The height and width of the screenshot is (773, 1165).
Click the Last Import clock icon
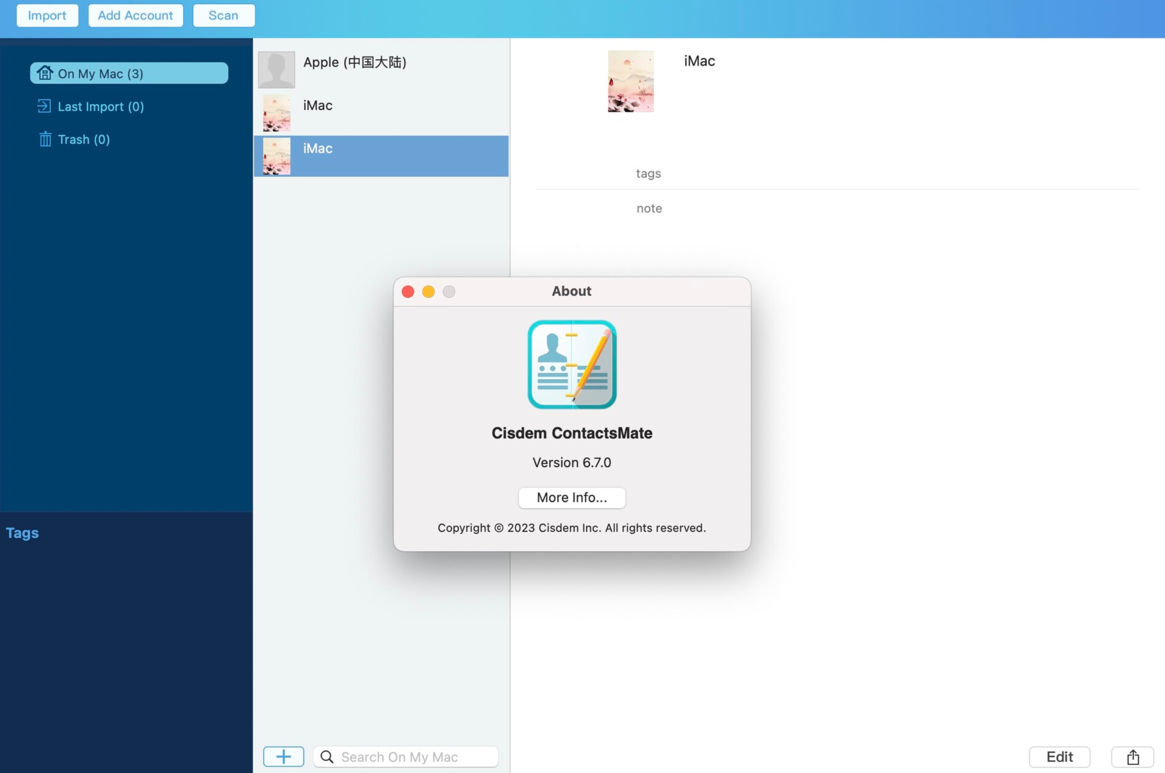tap(43, 105)
